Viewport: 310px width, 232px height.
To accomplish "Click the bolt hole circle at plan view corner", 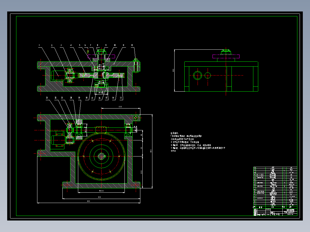I will coord(136,118).
